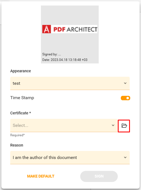Open the "I am the author" reason field
The image size is (141, 190).
70,158
